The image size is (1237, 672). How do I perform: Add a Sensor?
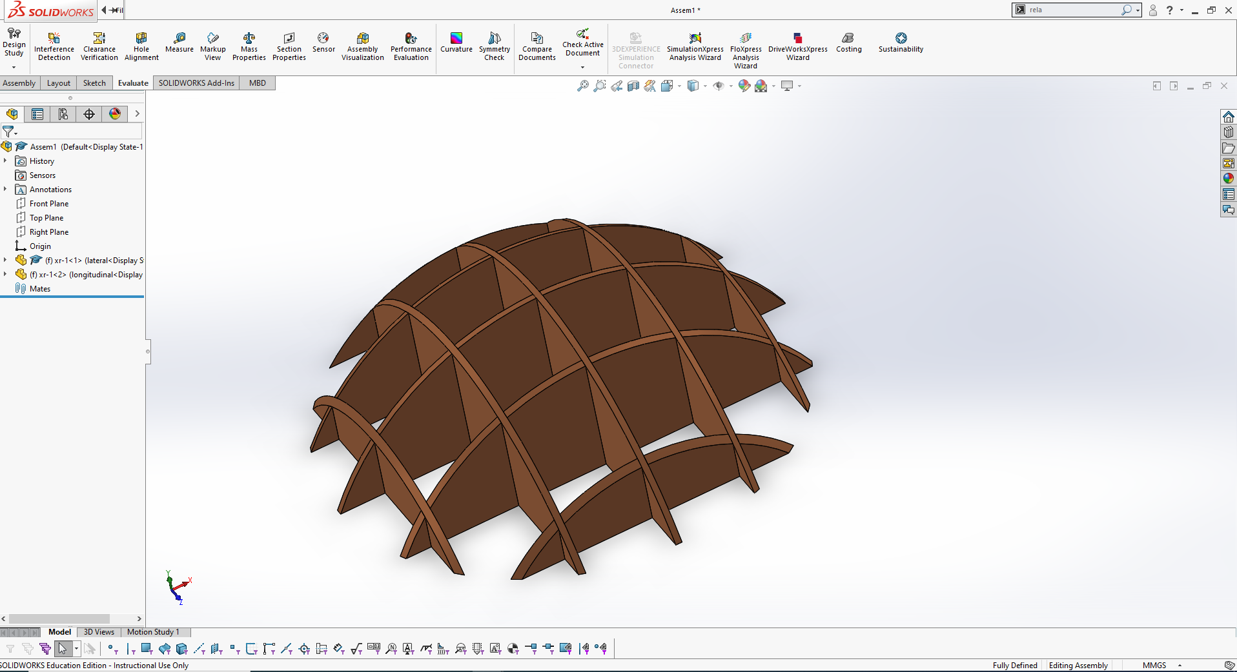click(x=323, y=43)
